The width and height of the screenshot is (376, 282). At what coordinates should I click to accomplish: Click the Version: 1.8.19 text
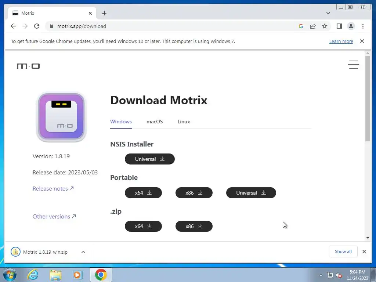pos(51,156)
